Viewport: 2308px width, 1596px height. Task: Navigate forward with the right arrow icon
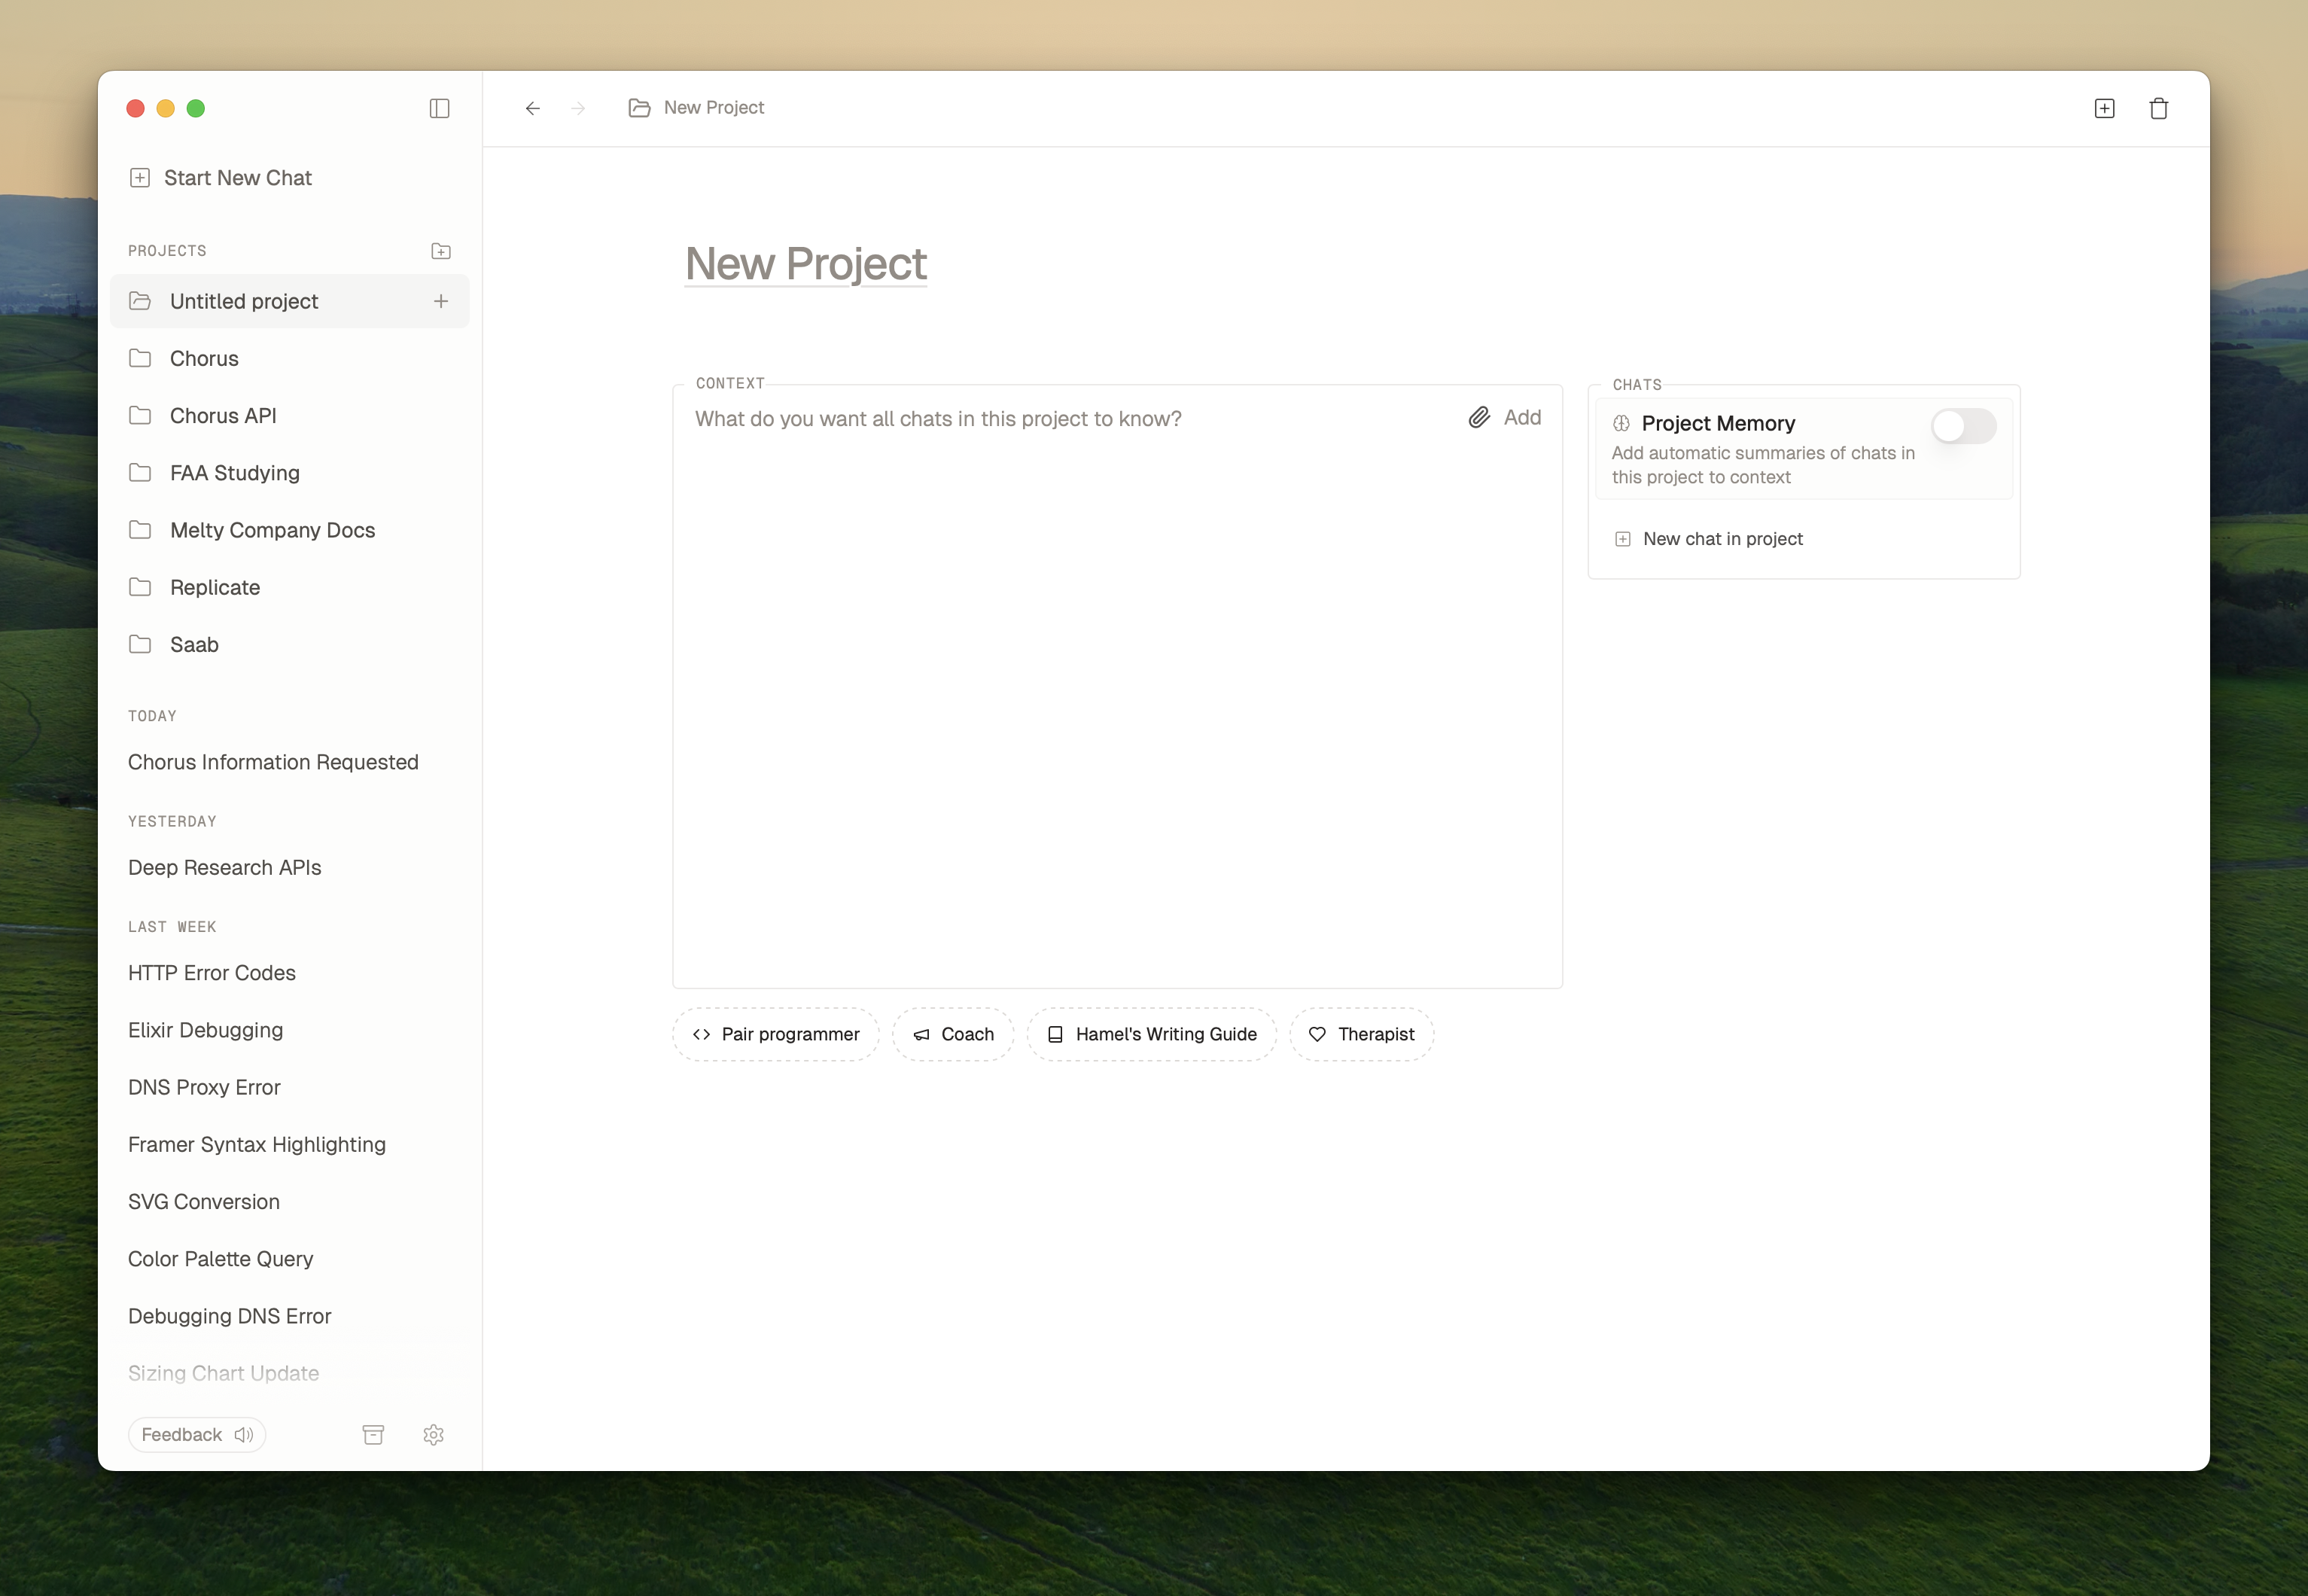pyautogui.click(x=578, y=108)
